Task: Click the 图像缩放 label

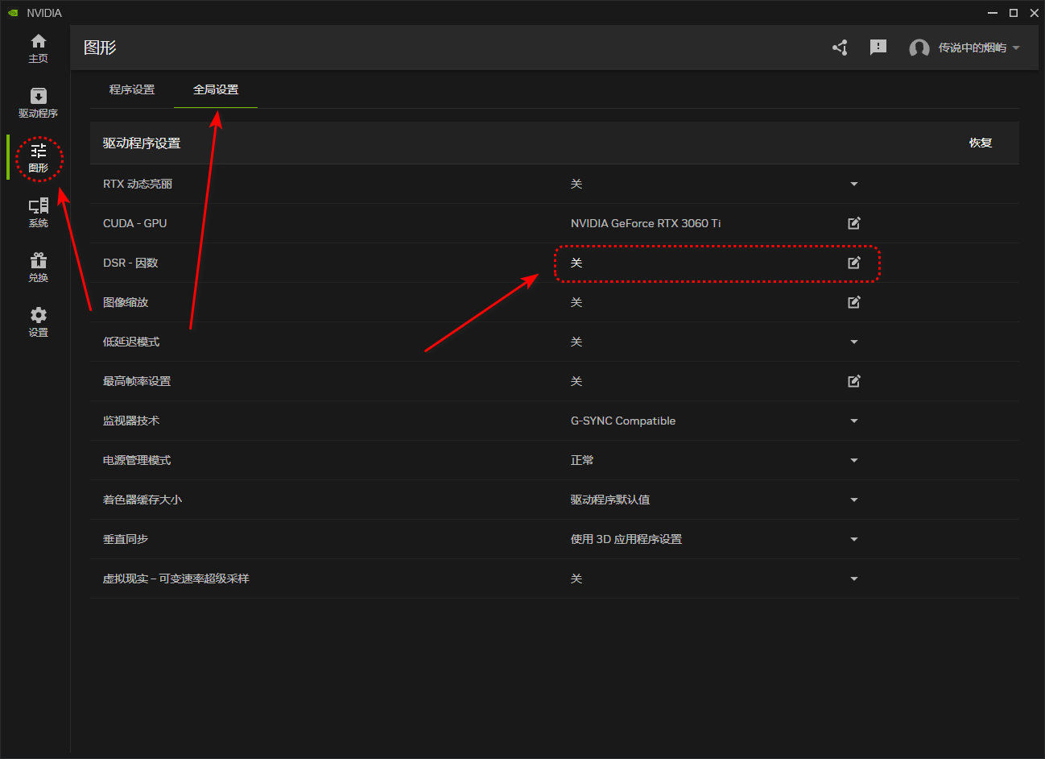Action: [126, 302]
